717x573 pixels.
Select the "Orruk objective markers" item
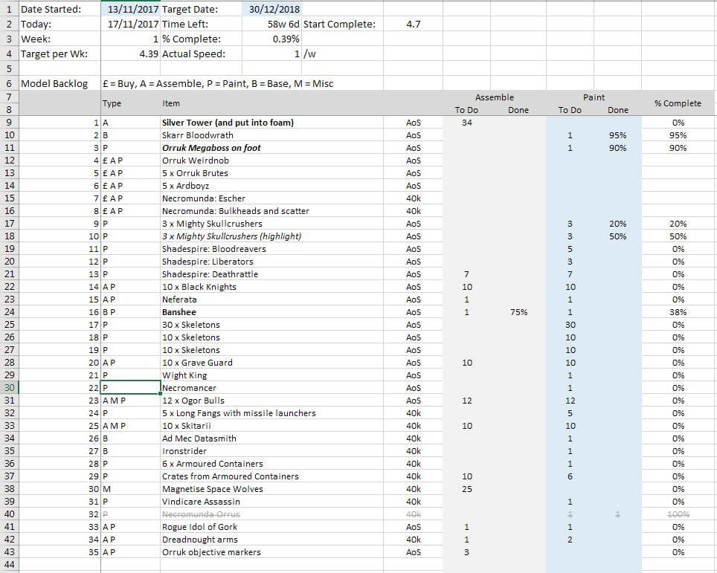[x=211, y=552]
